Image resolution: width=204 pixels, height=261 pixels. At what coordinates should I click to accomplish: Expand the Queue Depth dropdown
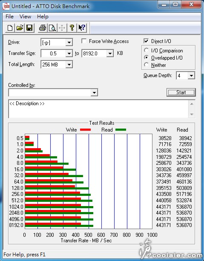click(191, 76)
